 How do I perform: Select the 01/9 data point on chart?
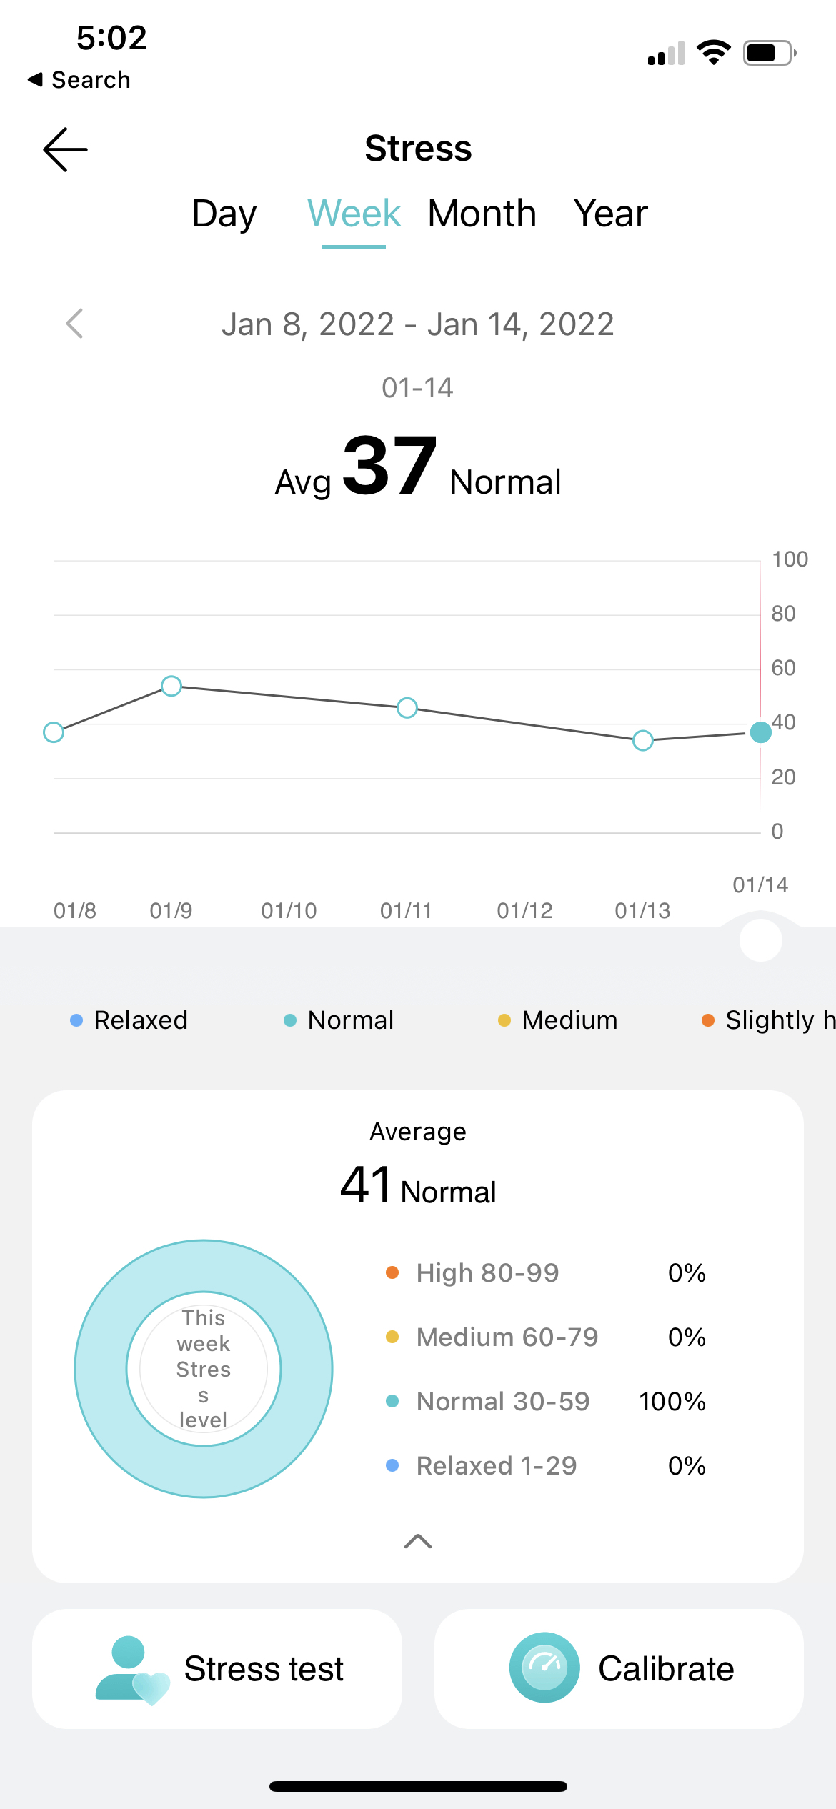coord(171,686)
